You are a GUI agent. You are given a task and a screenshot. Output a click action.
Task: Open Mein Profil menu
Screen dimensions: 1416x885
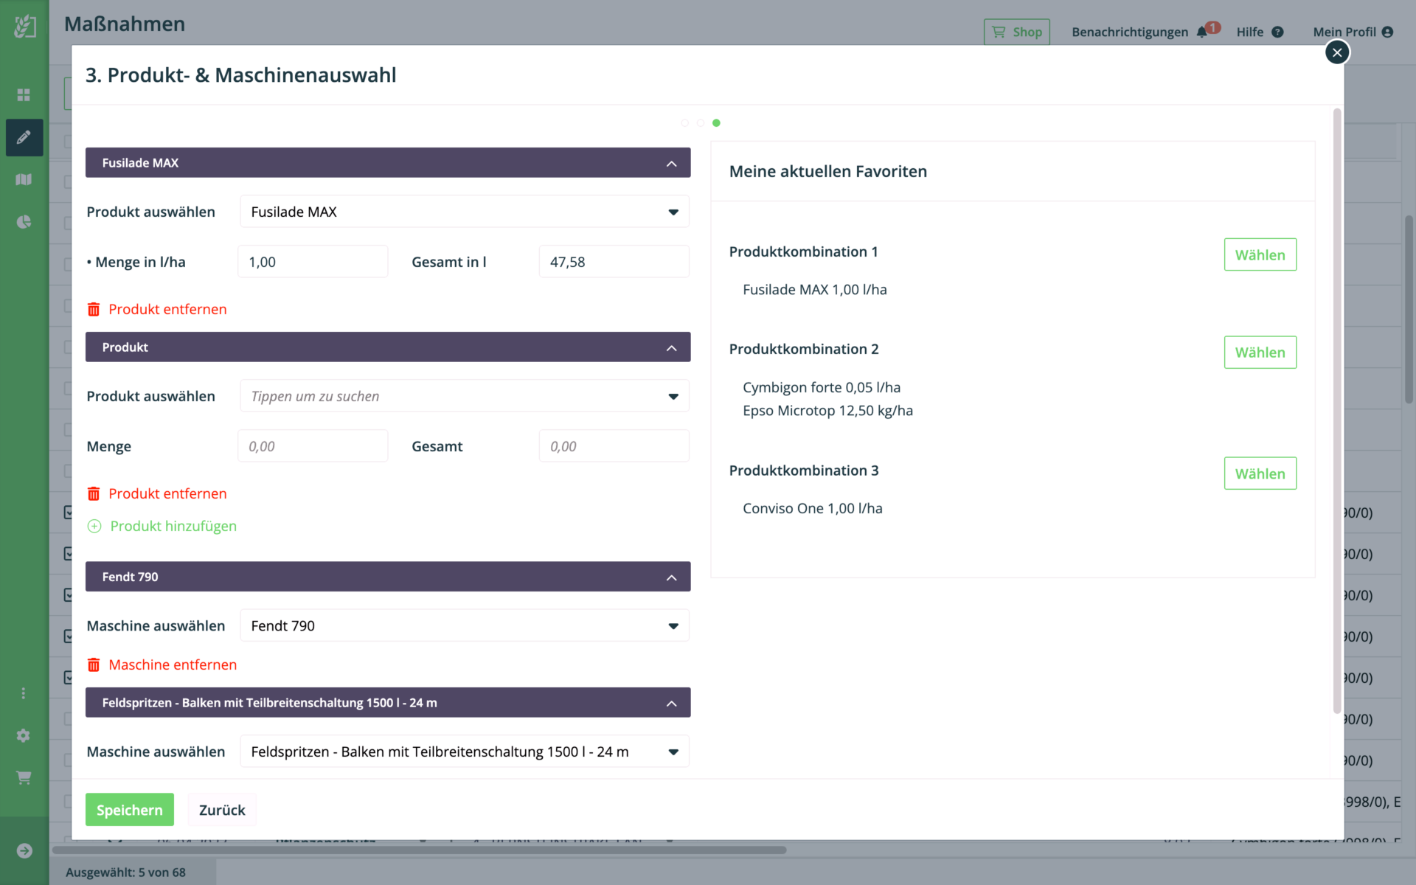click(1344, 32)
